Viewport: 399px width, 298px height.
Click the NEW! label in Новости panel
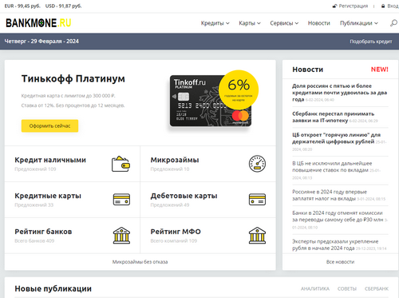click(380, 70)
